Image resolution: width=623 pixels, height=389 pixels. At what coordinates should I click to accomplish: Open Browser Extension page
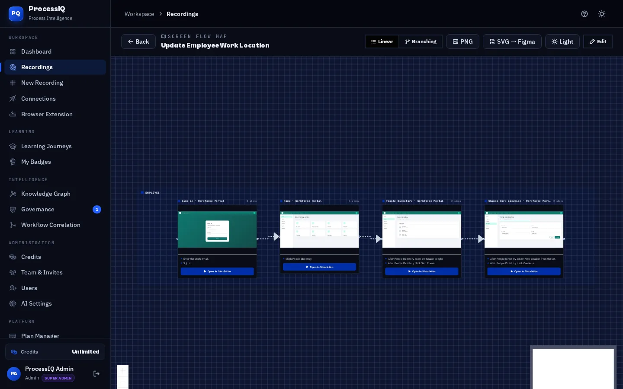[55, 114]
